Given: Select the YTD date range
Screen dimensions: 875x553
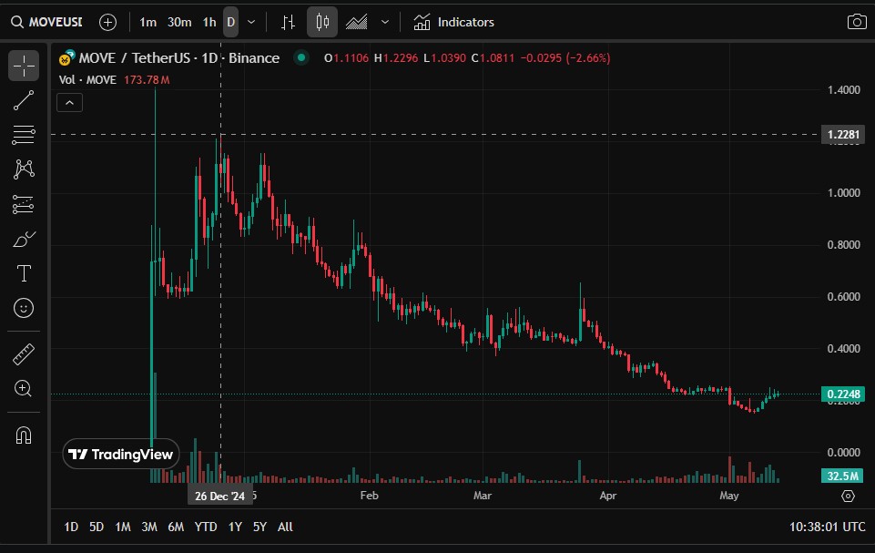Looking at the screenshot, I should pos(206,527).
